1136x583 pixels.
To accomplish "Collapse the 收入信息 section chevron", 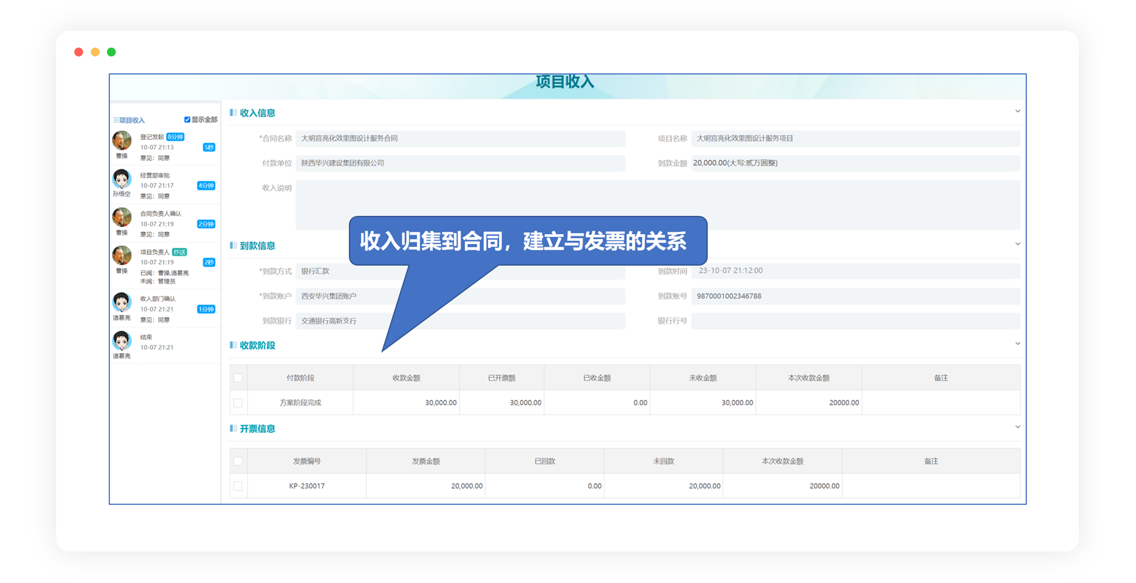I will tap(1018, 111).
